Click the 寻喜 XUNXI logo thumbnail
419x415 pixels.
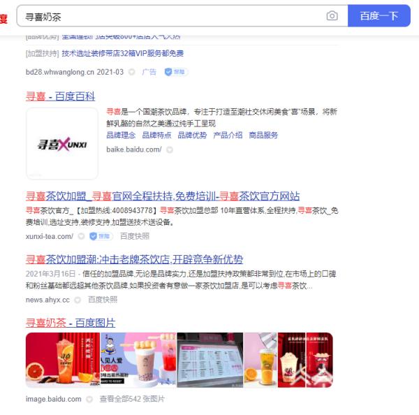62,144
